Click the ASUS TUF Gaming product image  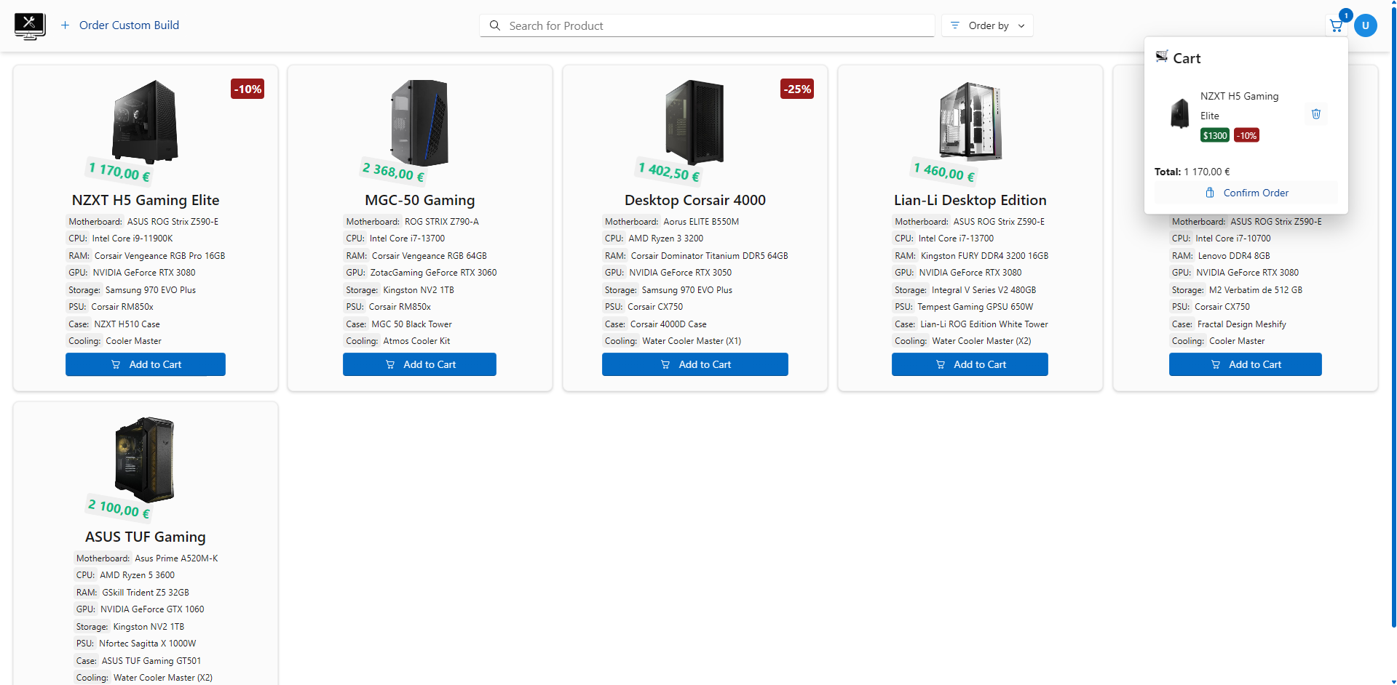coord(146,459)
